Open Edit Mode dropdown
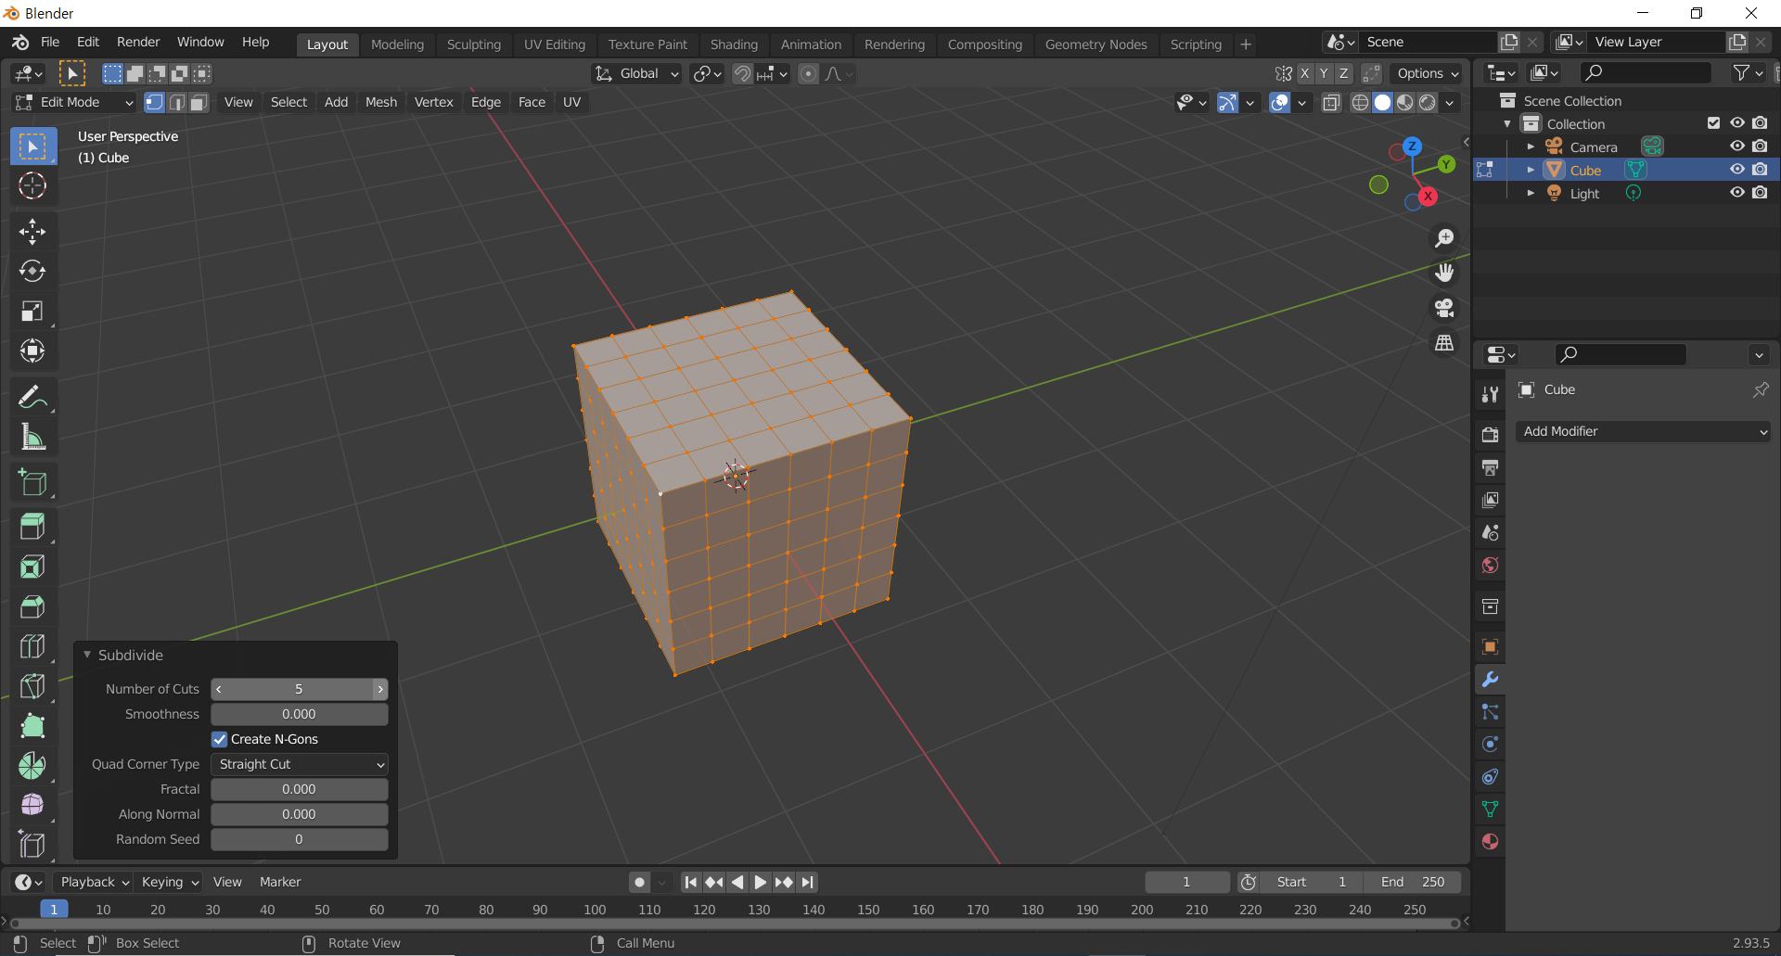This screenshot has height=956, width=1781. click(74, 102)
